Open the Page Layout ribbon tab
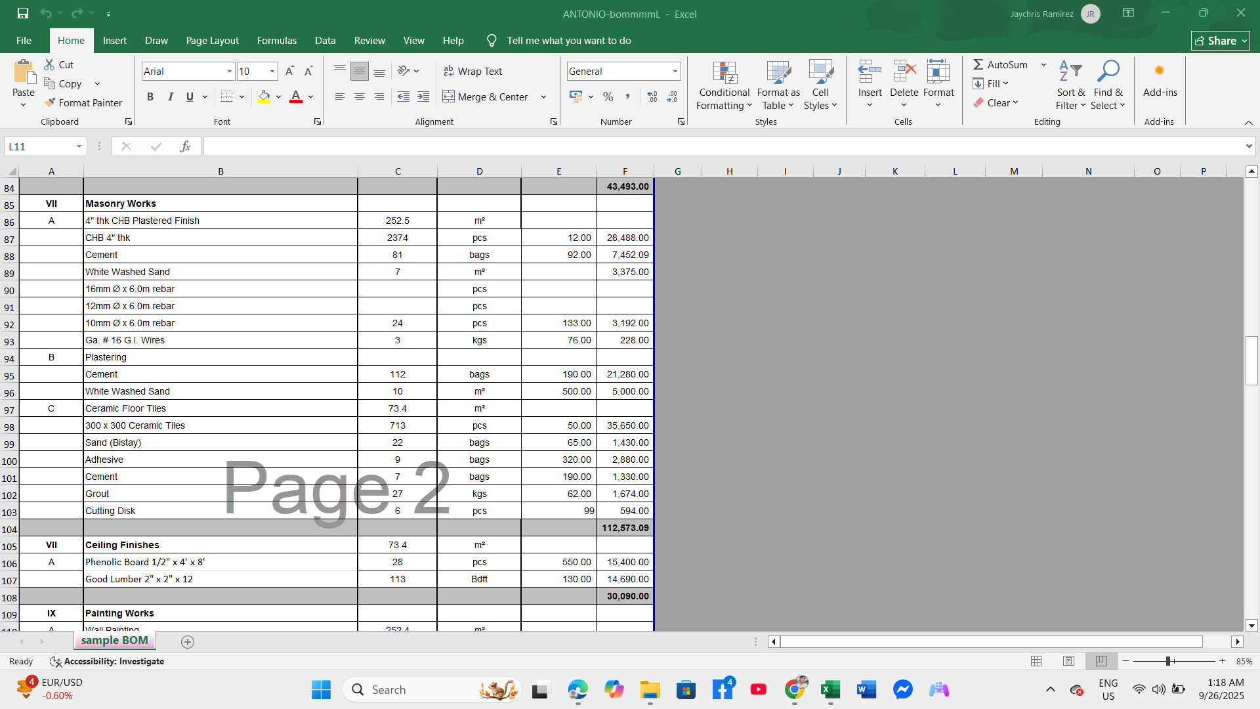This screenshot has width=1260, height=709. point(212,40)
